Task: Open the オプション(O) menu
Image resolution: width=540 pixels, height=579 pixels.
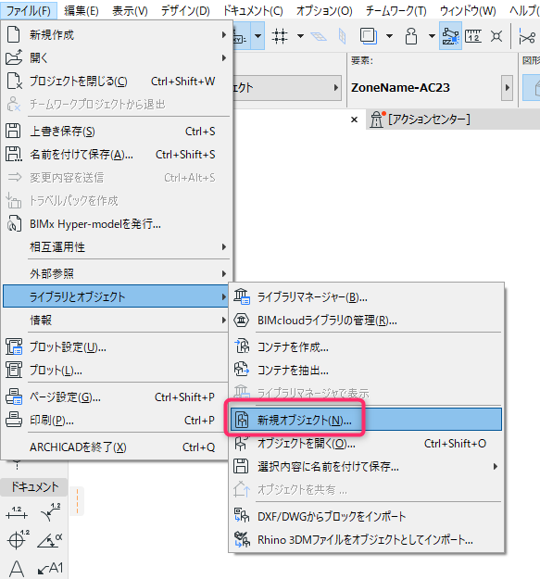Action: 324,11
